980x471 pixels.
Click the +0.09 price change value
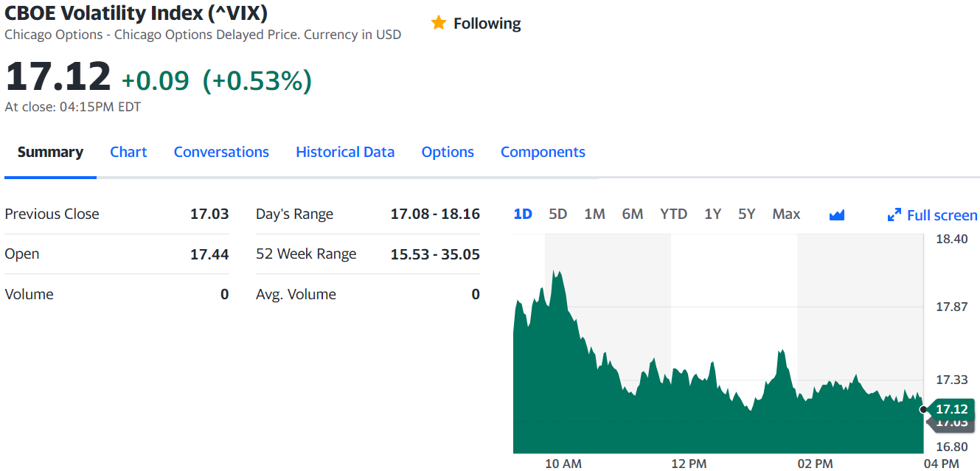(x=155, y=80)
